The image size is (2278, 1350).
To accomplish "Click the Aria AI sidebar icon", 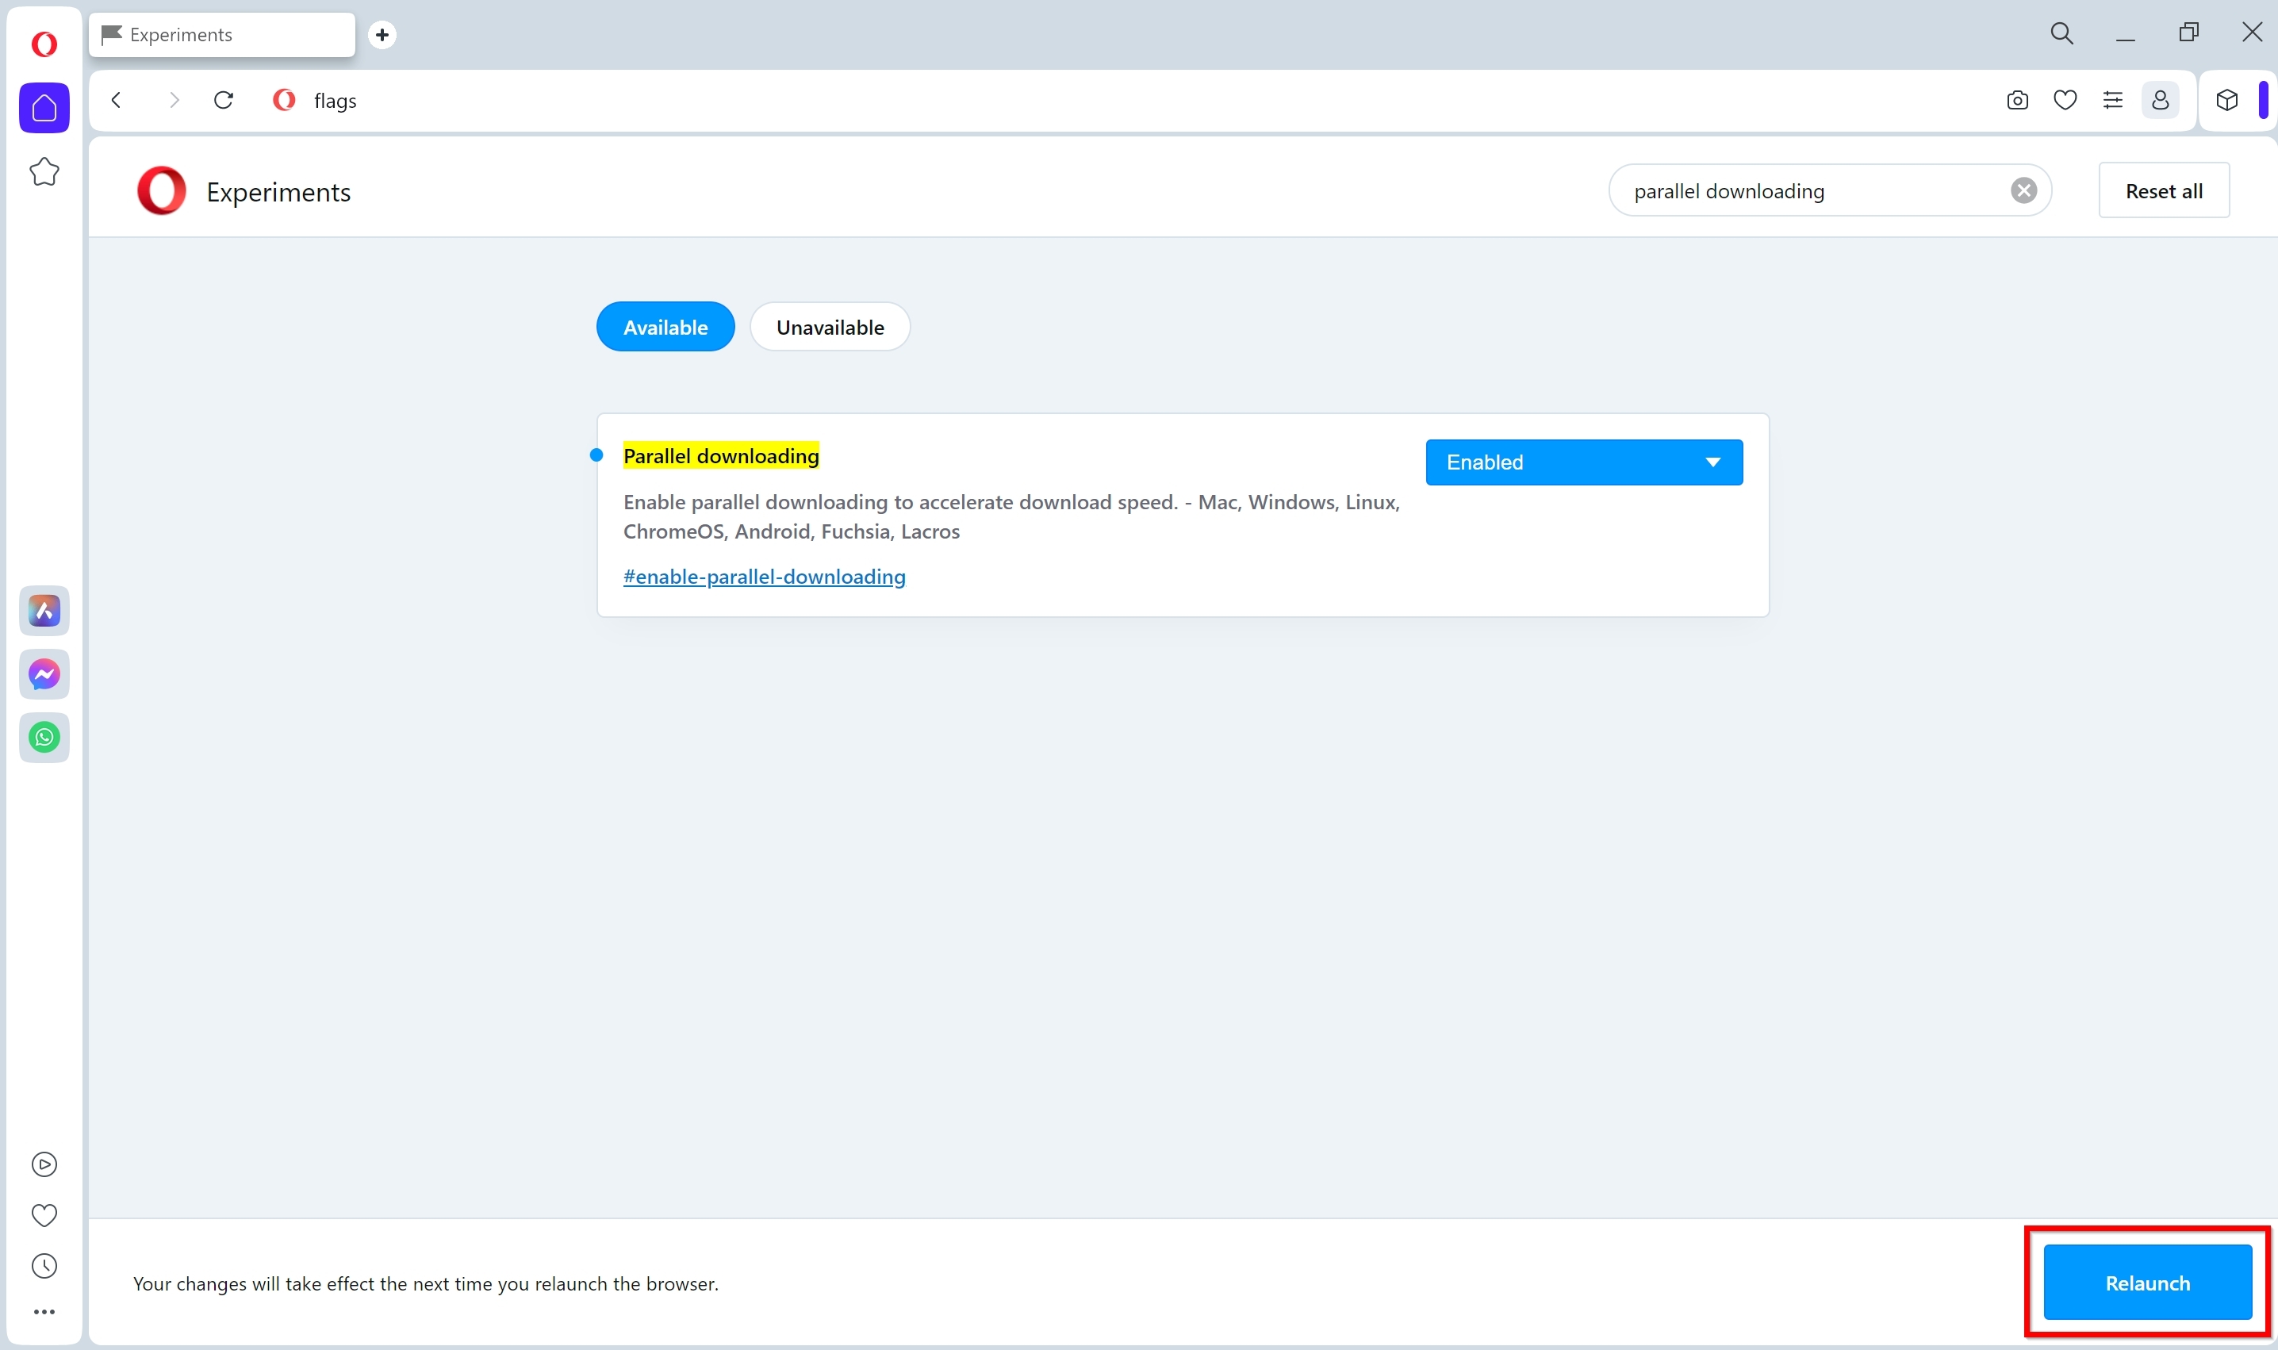I will 44,611.
